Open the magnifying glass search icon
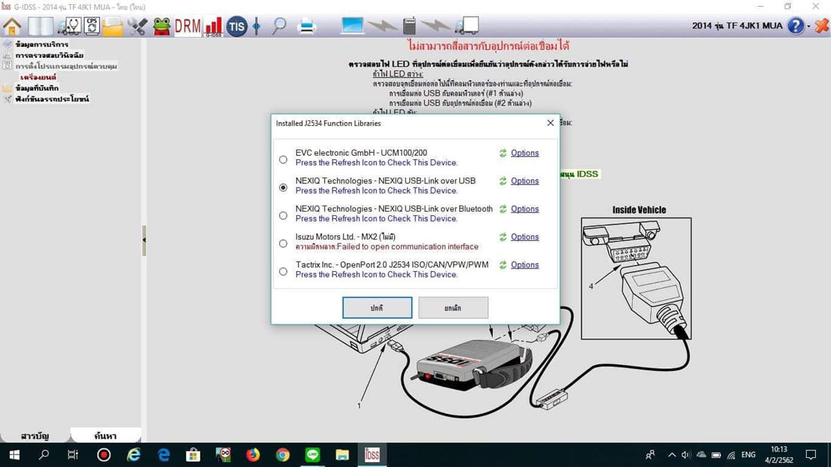 (279, 27)
